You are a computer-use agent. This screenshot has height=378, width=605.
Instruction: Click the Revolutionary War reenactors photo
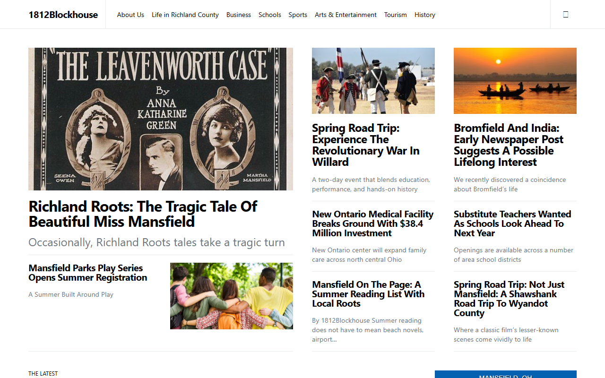click(373, 81)
